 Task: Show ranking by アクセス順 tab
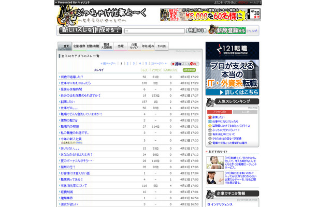click(x=220, y=112)
